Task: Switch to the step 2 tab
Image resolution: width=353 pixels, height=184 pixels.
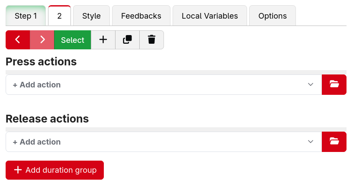Action: click(x=59, y=16)
